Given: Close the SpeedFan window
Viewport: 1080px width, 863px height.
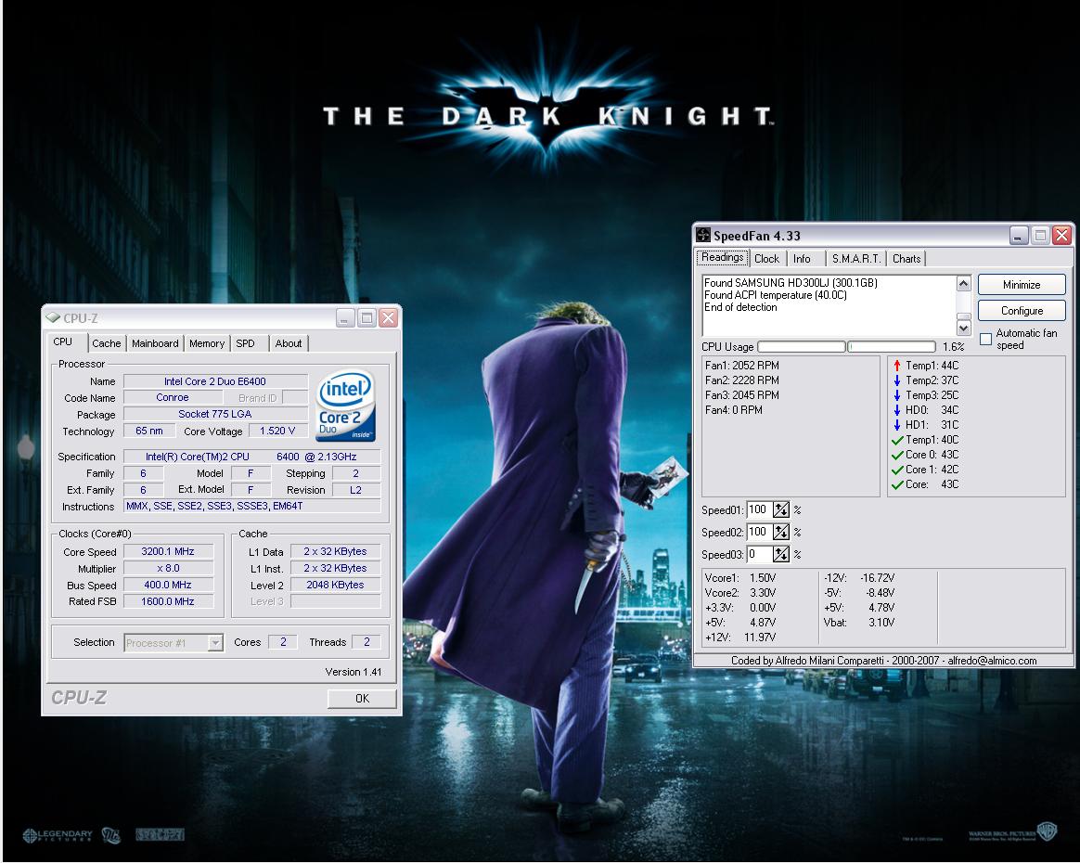Looking at the screenshot, I should tap(1061, 236).
